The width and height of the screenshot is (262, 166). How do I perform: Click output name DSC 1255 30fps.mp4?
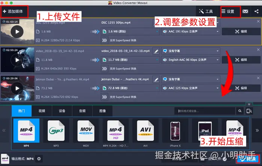[116, 22]
